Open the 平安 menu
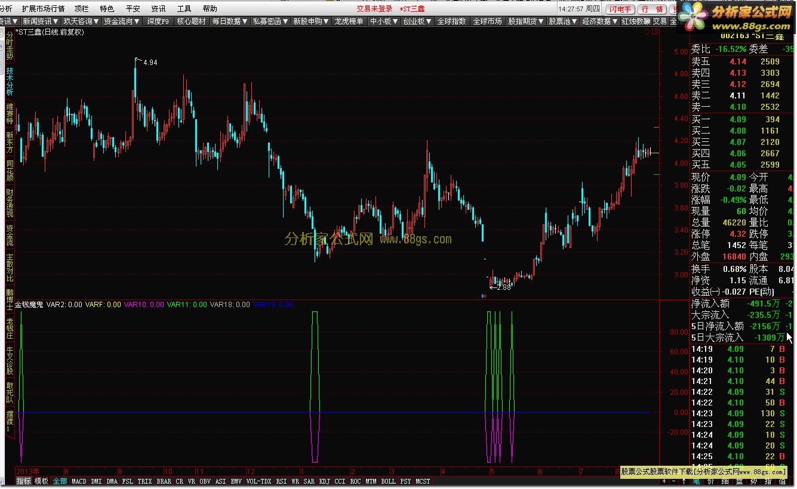This screenshot has width=797, height=489. click(133, 9)
